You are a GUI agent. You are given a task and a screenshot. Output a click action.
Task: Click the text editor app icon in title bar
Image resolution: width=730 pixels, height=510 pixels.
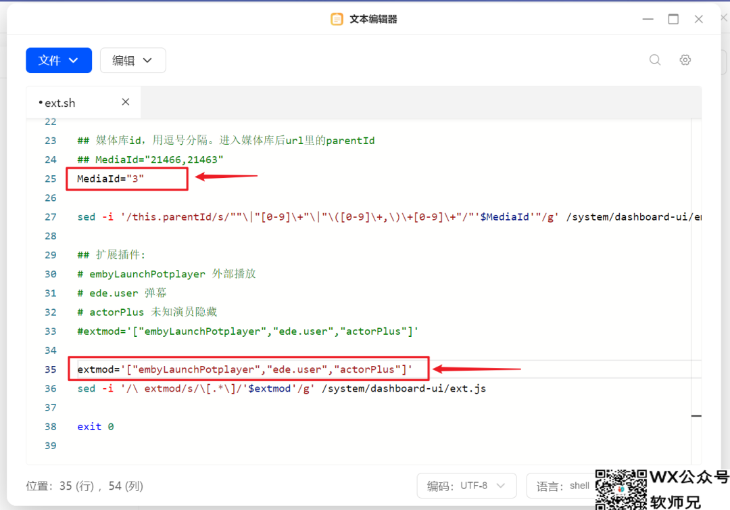pos(337,19)
